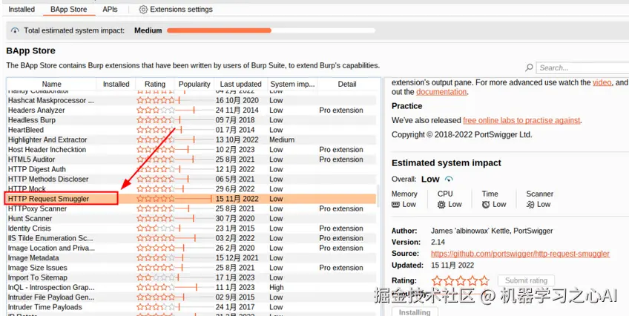Sort list by Name column
The height and width of the screenshot is (316, 629).
coord(52,85)
